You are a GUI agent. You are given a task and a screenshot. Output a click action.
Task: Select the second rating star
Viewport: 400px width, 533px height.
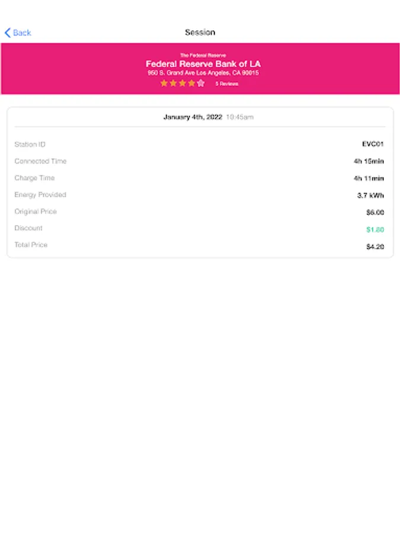click(x=173, y=83)
